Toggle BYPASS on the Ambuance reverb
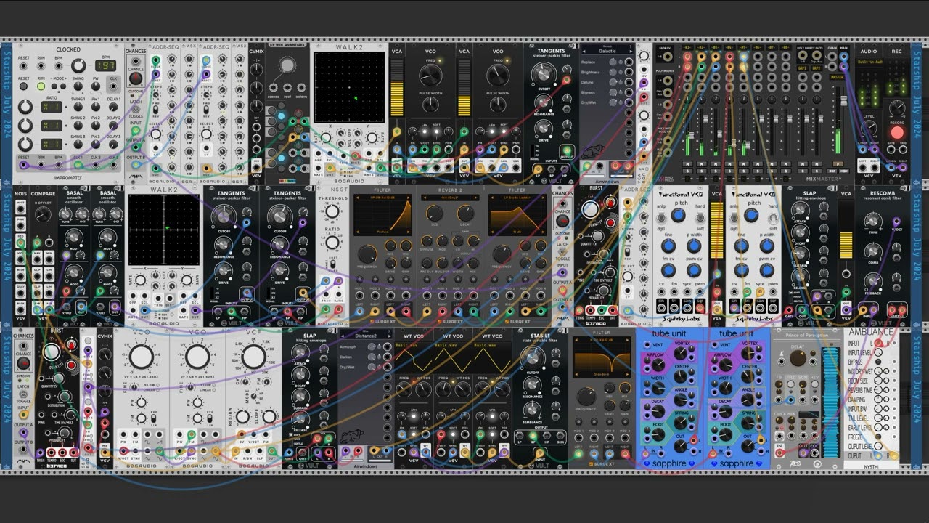This screenshot has width=929, height=523. click(x=877, y=362)
